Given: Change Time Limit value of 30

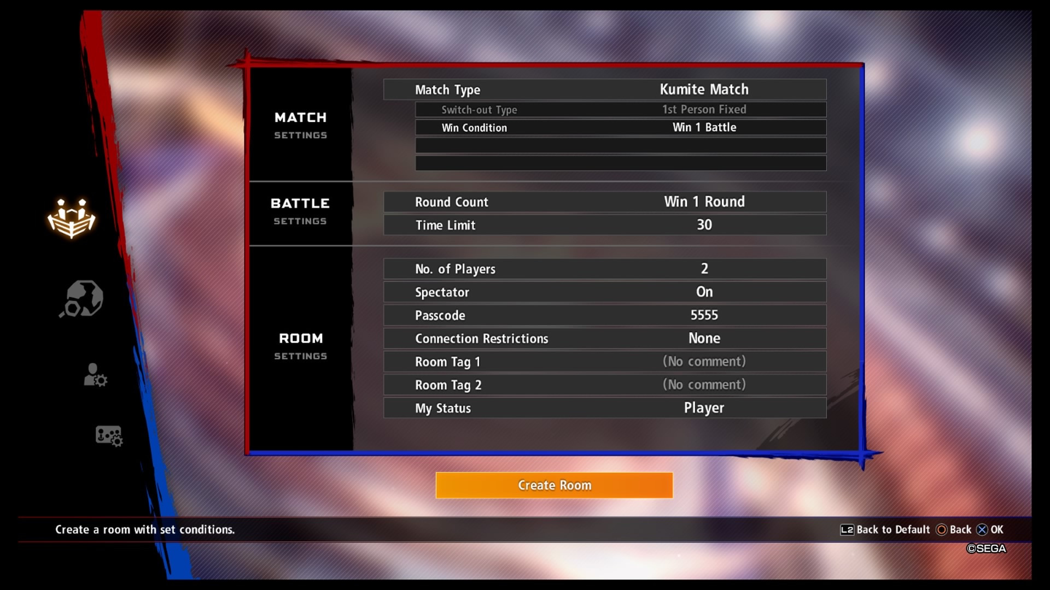Looking at the screenshot, I should [704, 225].
